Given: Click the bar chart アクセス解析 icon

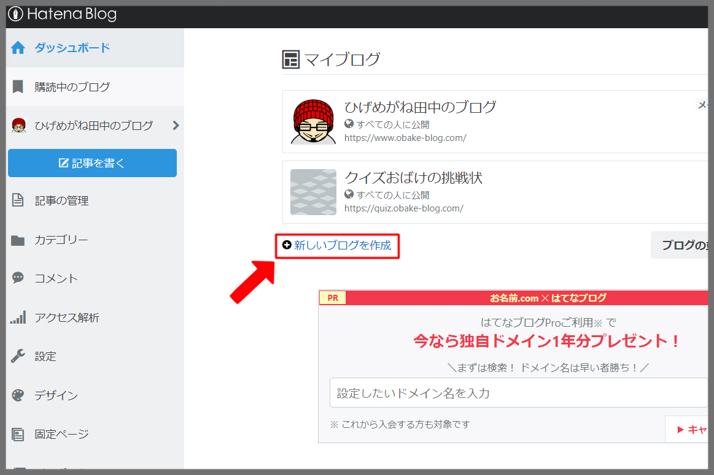Looking at the screenshot, I should pos(18,317).
